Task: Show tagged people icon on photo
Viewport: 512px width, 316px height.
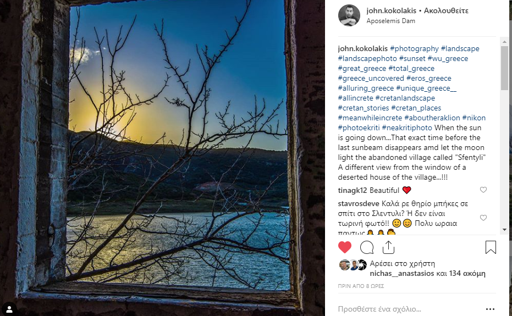Action: [9, 309]
